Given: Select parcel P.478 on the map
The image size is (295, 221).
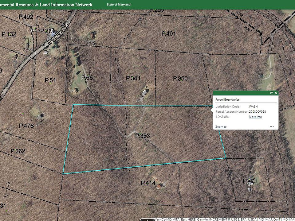Looking at the screenshot, I should [26, 126].
